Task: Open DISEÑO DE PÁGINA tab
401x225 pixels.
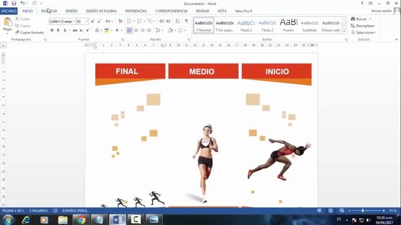Action: pyautogui.click(x=102, y=11)
